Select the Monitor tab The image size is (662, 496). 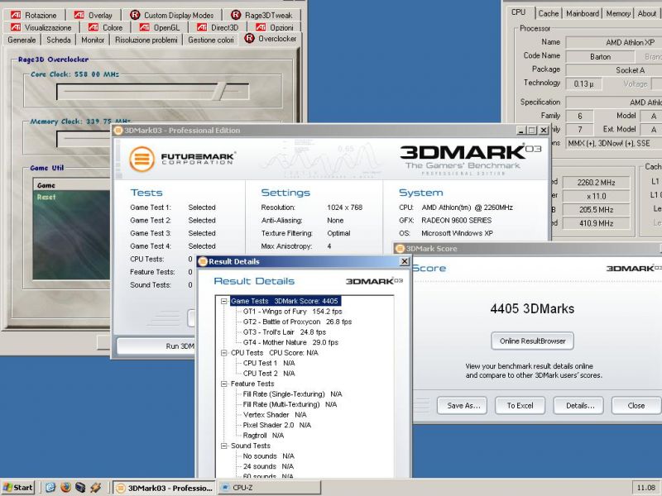point(93,40)
